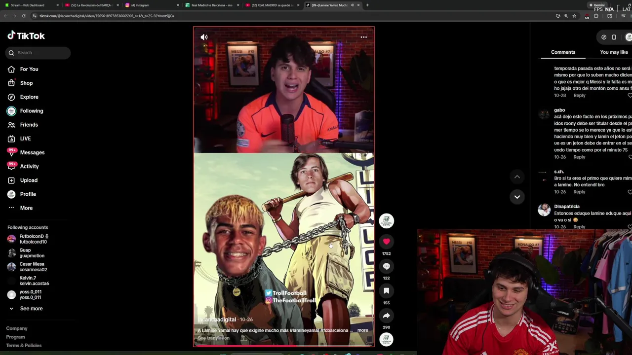Viewport: 632px width, 355px height.
Task: Open s.ch. commenter profile name
Action: [559, 172]
